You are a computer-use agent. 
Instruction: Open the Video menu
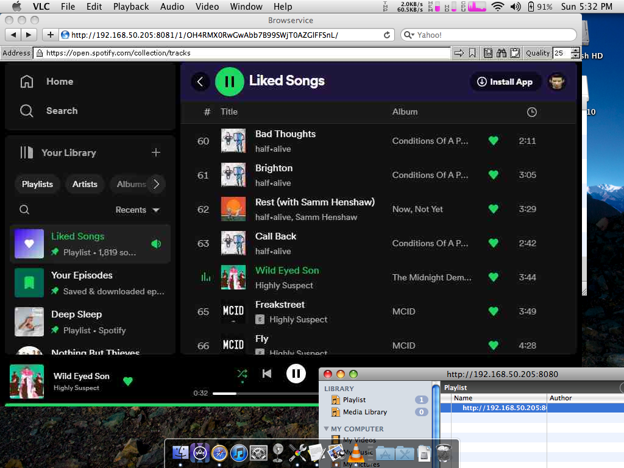[x=207, y=6]
